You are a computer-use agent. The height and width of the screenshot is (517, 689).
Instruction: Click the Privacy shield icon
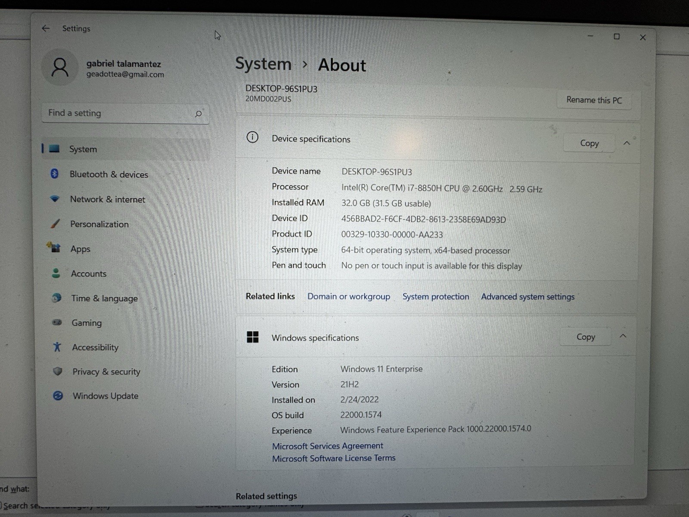click(57, 371)
